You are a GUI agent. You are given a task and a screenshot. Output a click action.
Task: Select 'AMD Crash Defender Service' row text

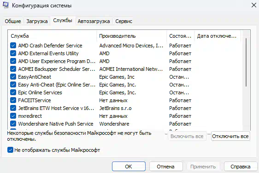tap(50, 46)
